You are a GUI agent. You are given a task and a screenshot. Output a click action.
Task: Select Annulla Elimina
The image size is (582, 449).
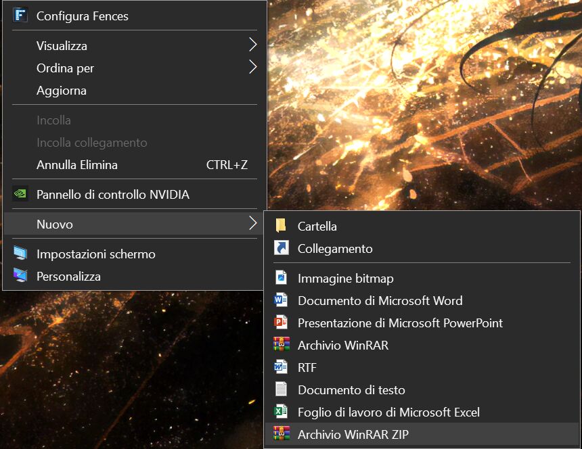133,164
